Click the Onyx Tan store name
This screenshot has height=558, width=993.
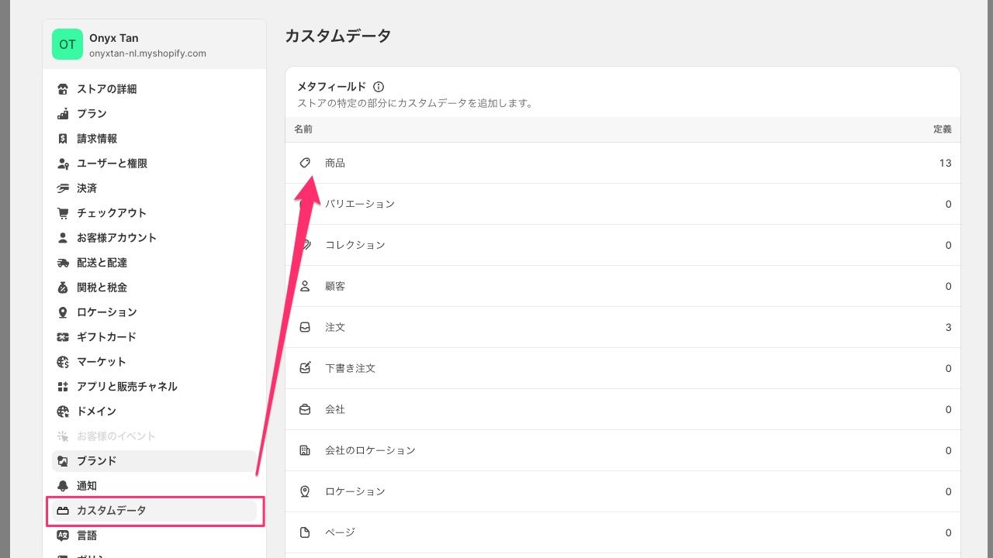click(114, 38)
